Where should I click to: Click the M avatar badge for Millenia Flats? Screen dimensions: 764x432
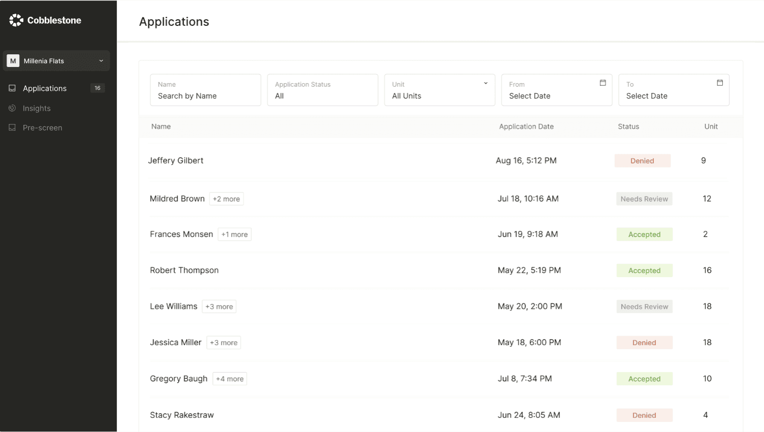[x=13, y=61]
